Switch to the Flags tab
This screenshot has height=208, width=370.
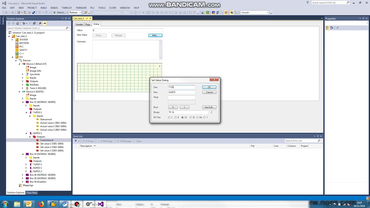coord(88,24)
